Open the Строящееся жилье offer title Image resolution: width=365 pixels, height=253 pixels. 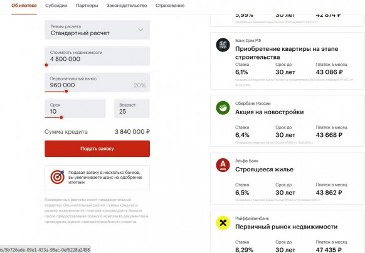click(x=264, y=170)
